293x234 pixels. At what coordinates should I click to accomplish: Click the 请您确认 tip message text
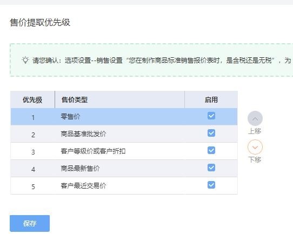[x=162, y=61]
